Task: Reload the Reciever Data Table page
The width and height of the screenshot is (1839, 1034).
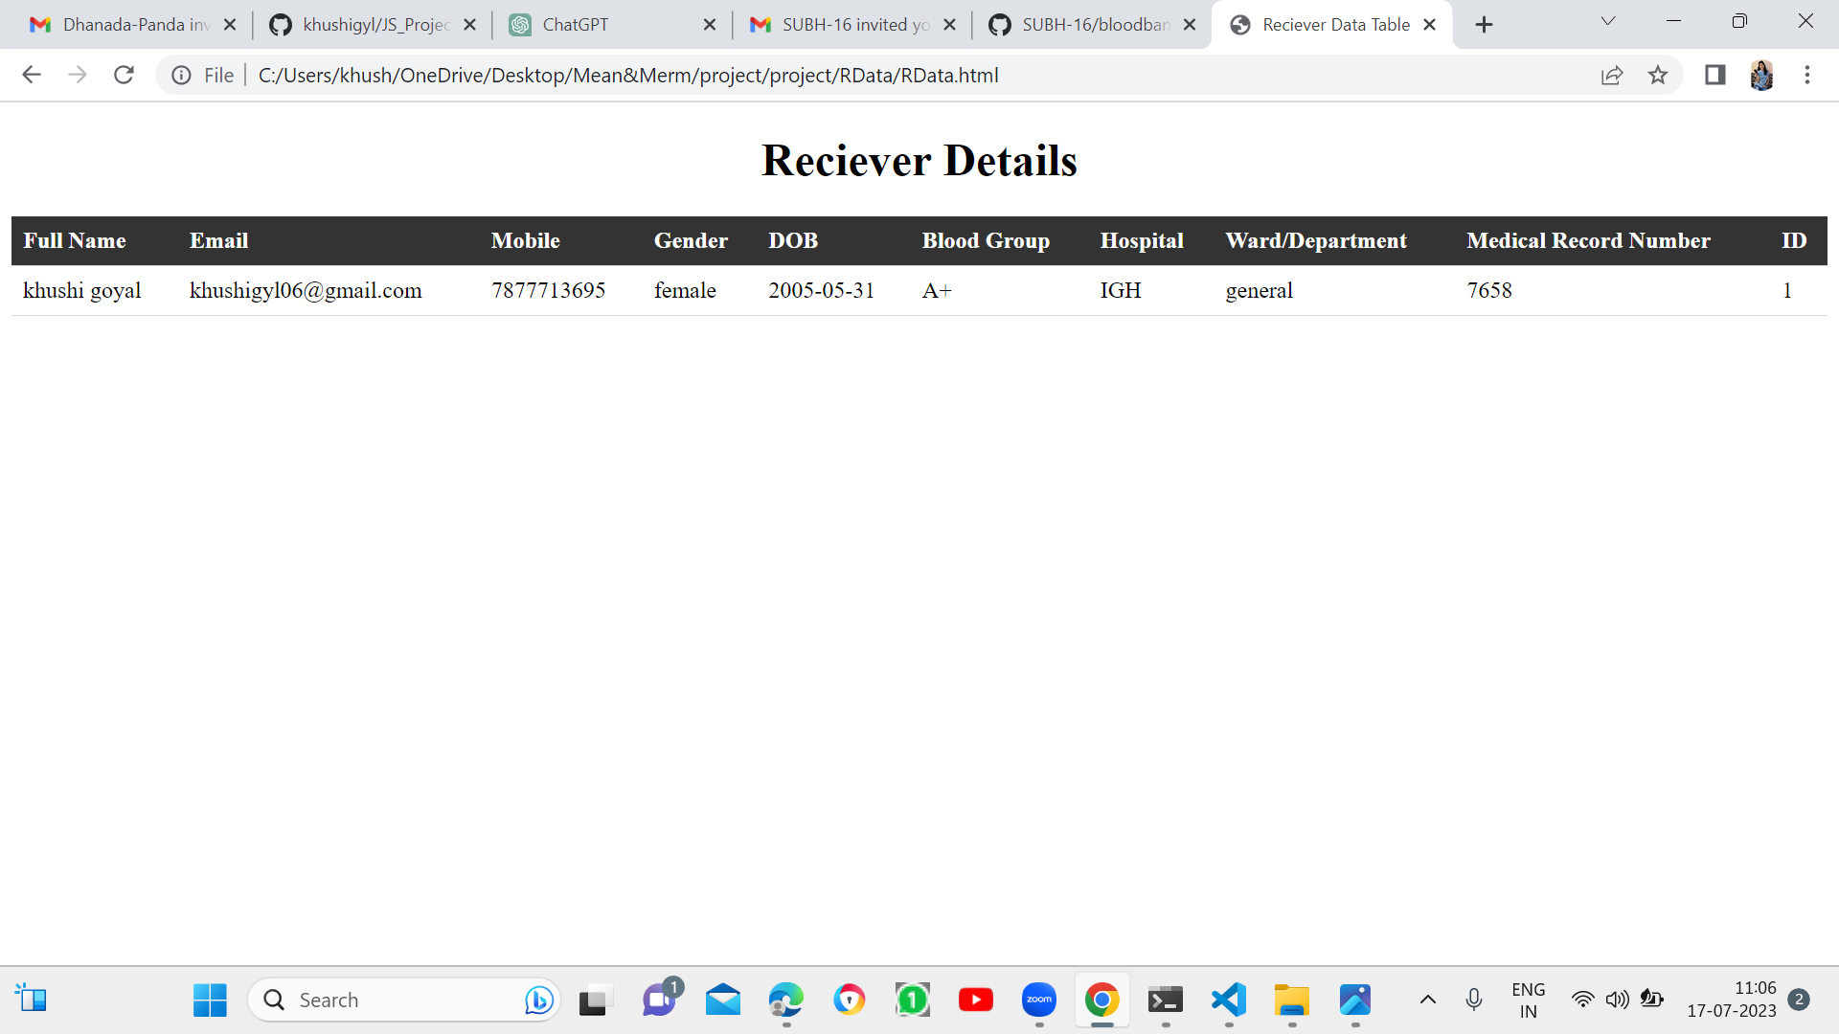Action: point(124,75)
